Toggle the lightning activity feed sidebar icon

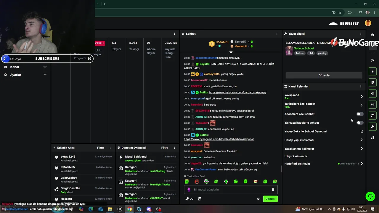372,71
